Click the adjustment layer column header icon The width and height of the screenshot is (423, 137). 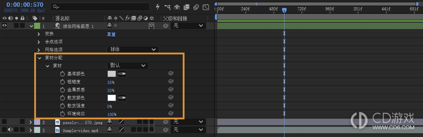pos(145,18)
